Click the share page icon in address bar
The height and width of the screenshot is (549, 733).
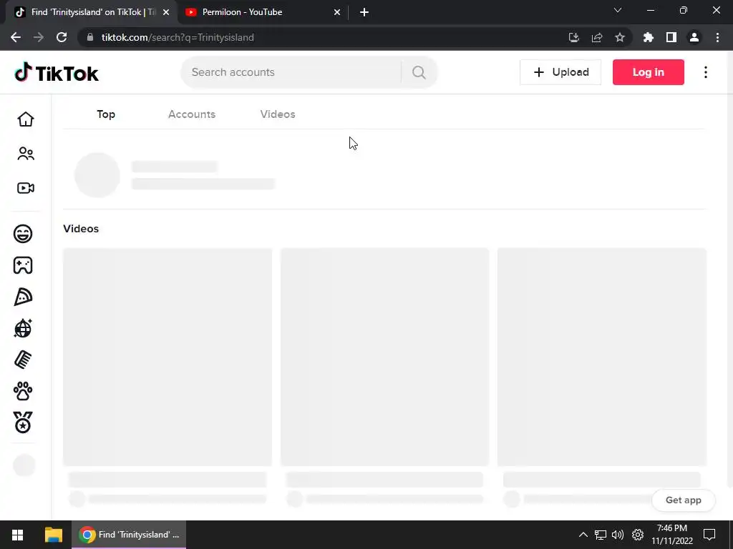tap(597, 37)
